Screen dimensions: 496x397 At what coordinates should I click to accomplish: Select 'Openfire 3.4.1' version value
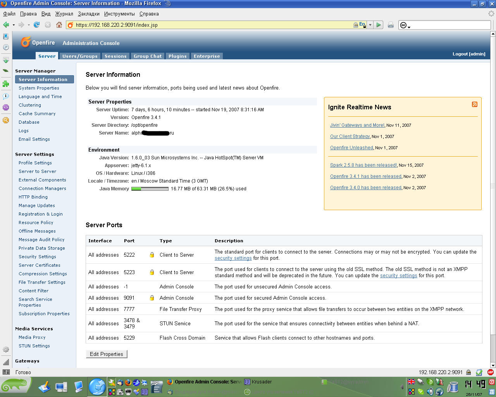tap(146, 117)
